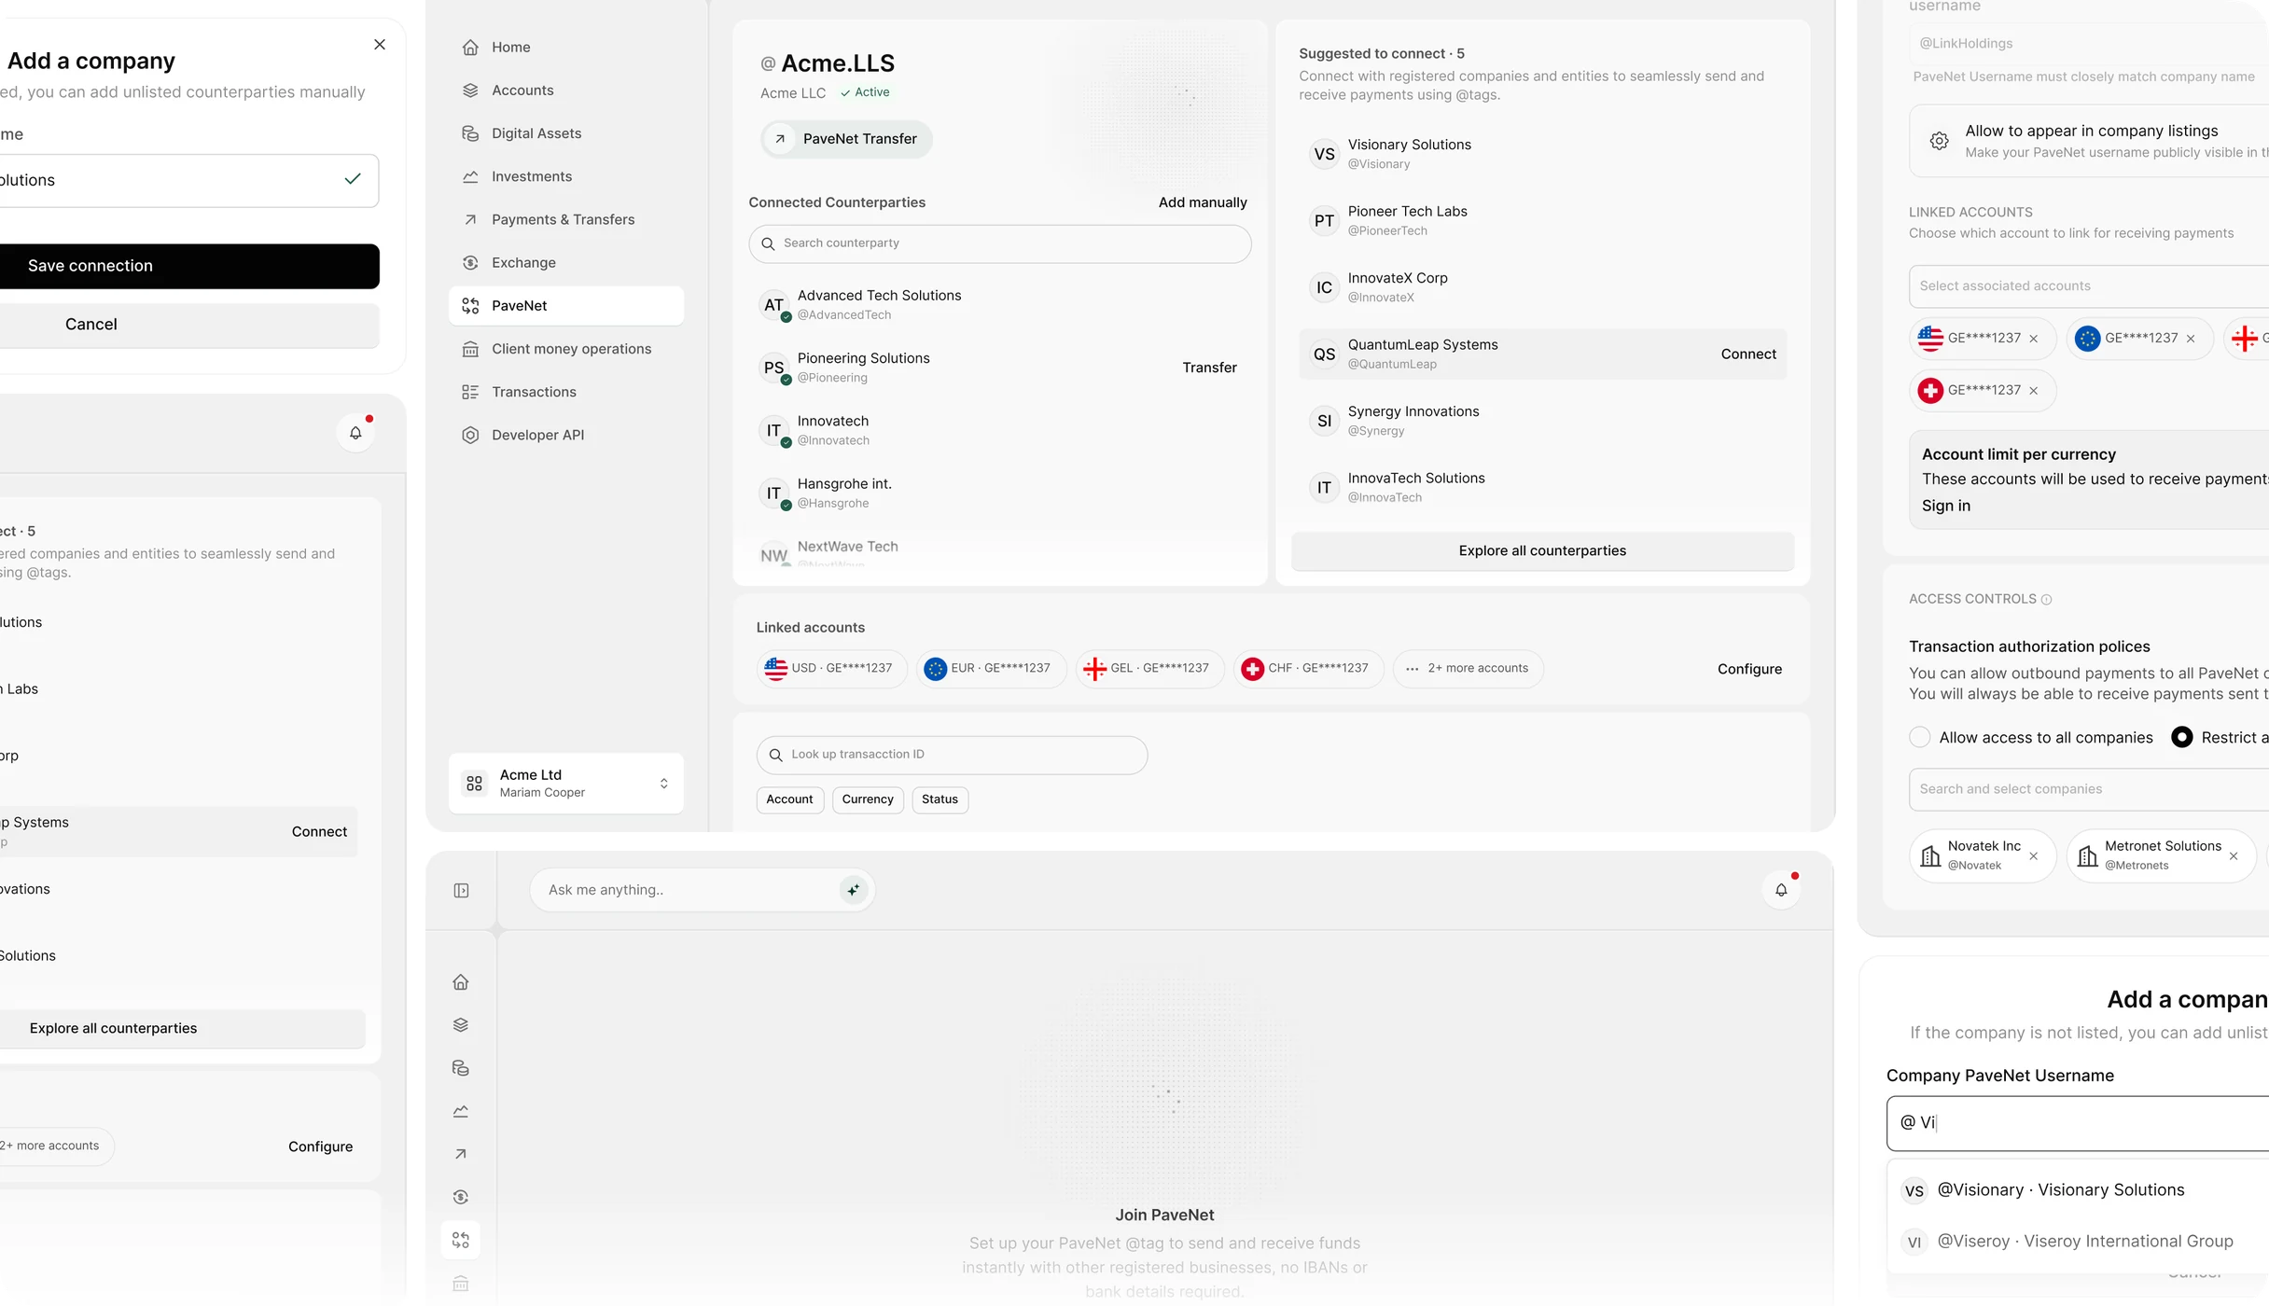This screenshot has width=2269, height=1306.
Task: Click the PaveNet icon in the collapsed sidebar
Action: click(461, 1240)
